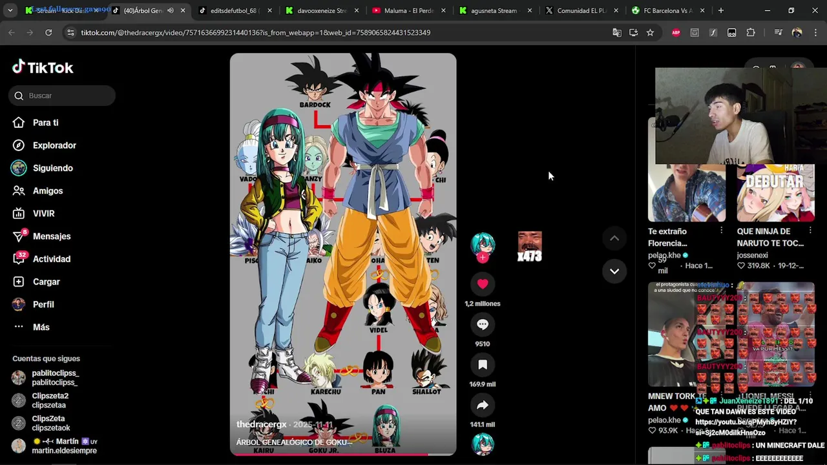Open Actividad notifications

[52, 259]
